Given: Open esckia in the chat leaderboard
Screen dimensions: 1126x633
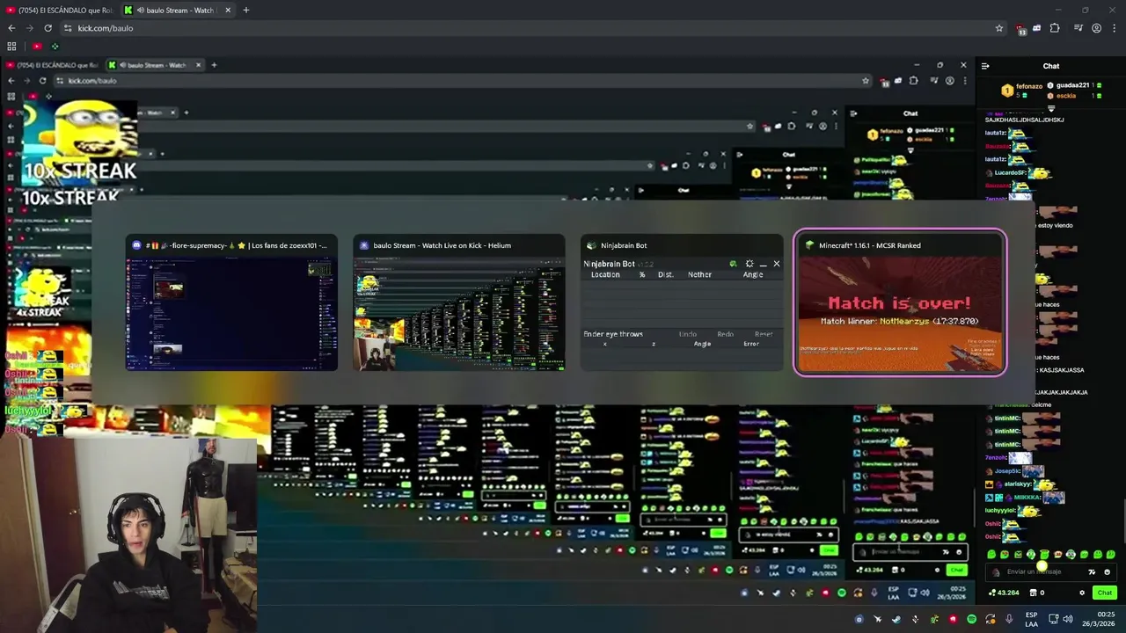Looking at the screenshot, I should (x=1066, y=95).
